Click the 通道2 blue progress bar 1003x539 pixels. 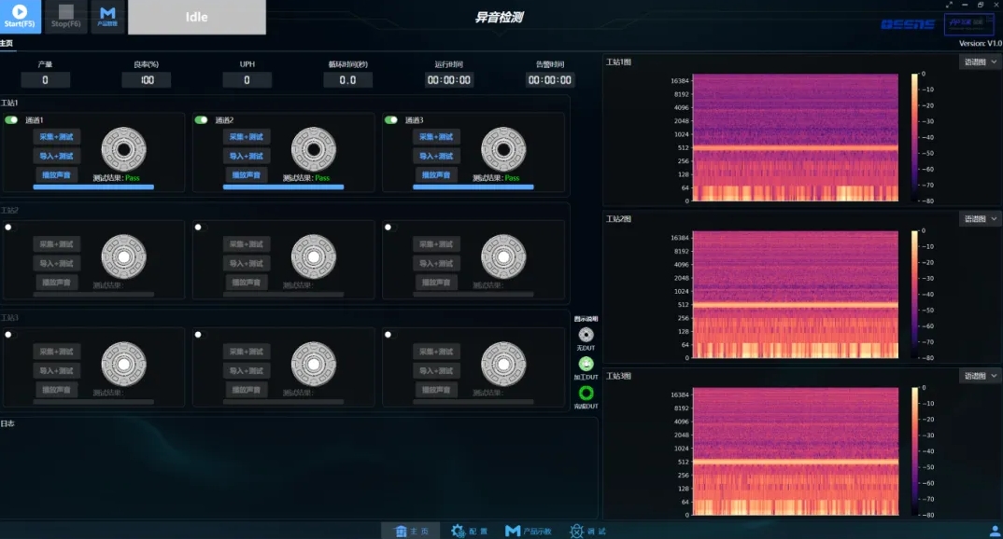pos(283,187)
